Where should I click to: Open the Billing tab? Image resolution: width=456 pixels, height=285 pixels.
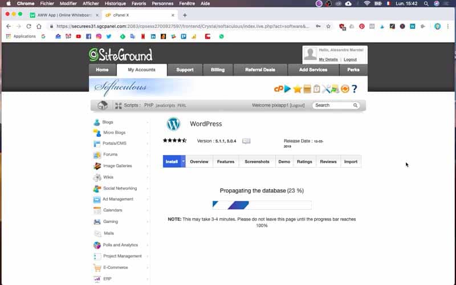tap(218, 70)
